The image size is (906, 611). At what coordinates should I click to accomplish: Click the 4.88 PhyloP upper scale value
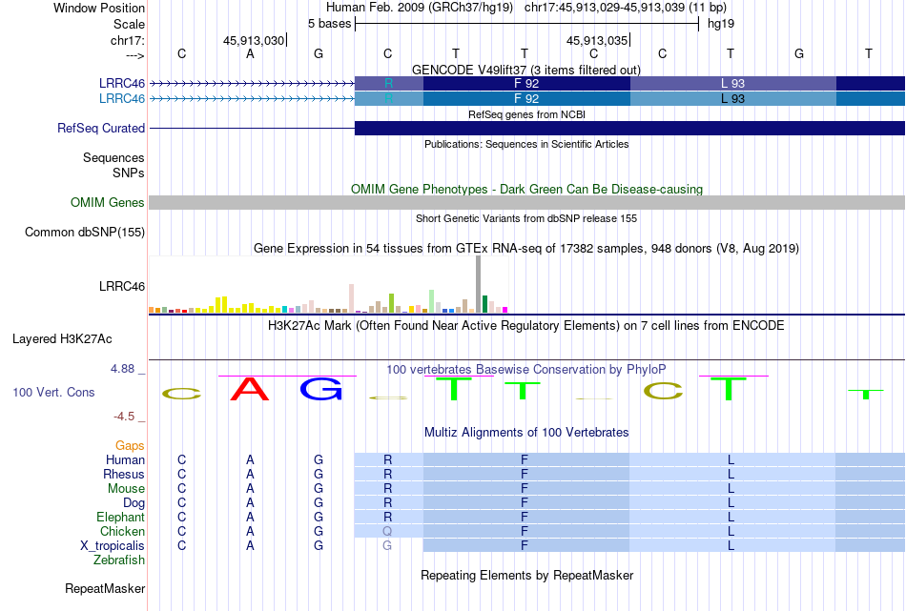122,369
